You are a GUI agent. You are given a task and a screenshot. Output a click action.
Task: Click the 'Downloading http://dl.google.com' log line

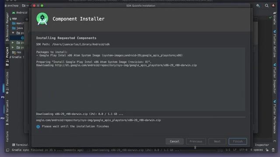point(116,65)
